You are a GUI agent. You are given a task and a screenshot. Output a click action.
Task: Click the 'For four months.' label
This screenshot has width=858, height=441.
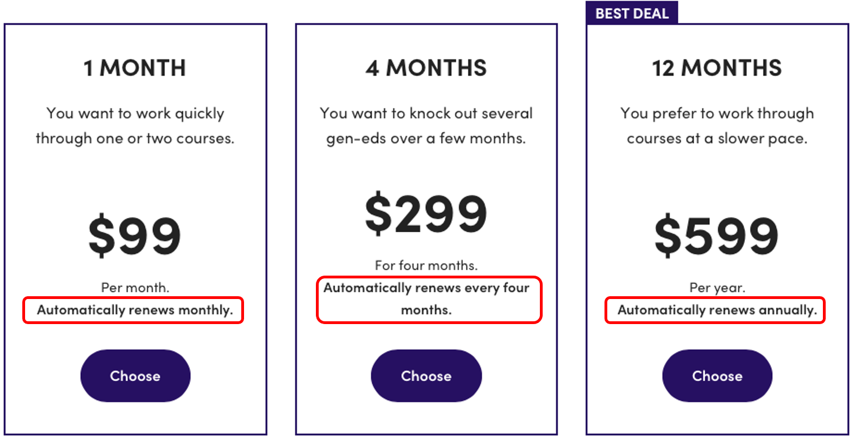click(426, 266)
